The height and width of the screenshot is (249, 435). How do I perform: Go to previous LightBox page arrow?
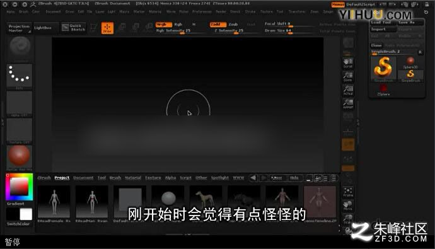tap(253, 178)
